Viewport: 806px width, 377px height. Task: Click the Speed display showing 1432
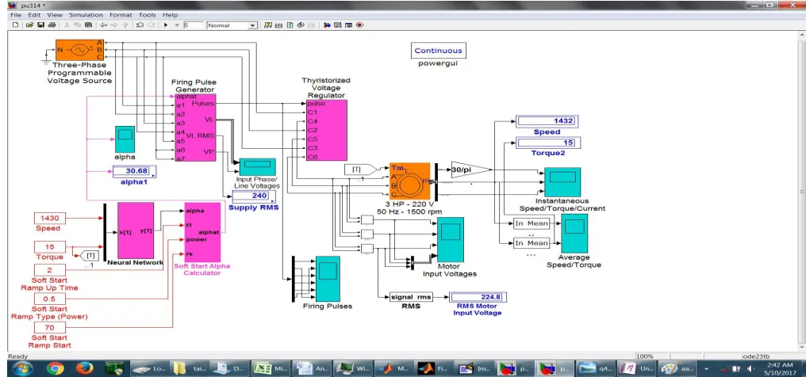[x=547, y=121]
